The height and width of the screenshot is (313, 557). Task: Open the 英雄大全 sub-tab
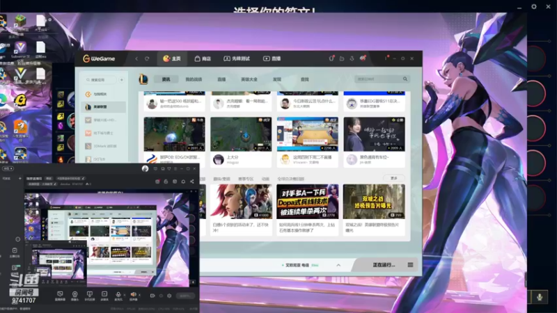pos(249,79)
